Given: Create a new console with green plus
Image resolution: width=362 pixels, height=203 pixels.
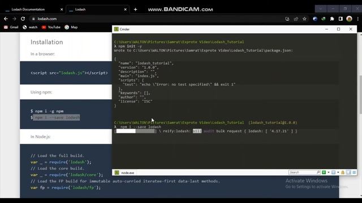Looking at the screenshot, I should 324,173.
